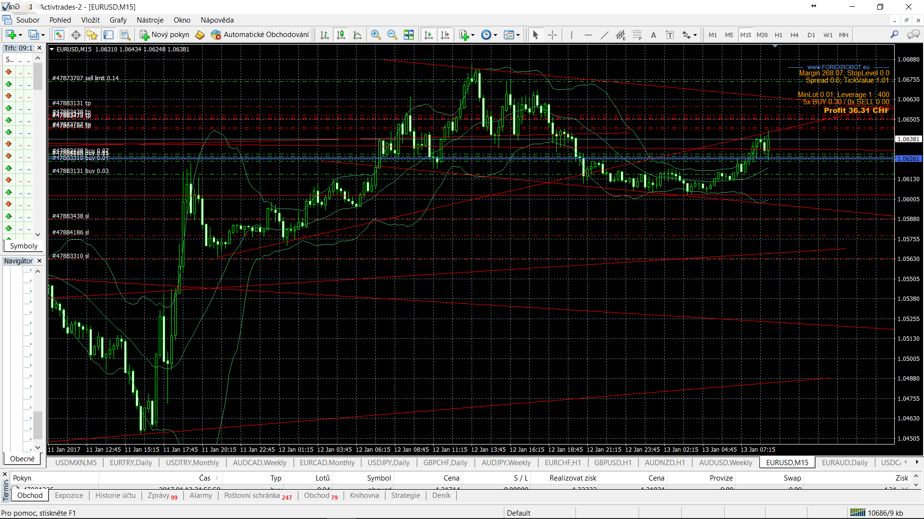The image size is (924, 519).
Task: Switch timeframe to MN
Action: pos(844,35)
